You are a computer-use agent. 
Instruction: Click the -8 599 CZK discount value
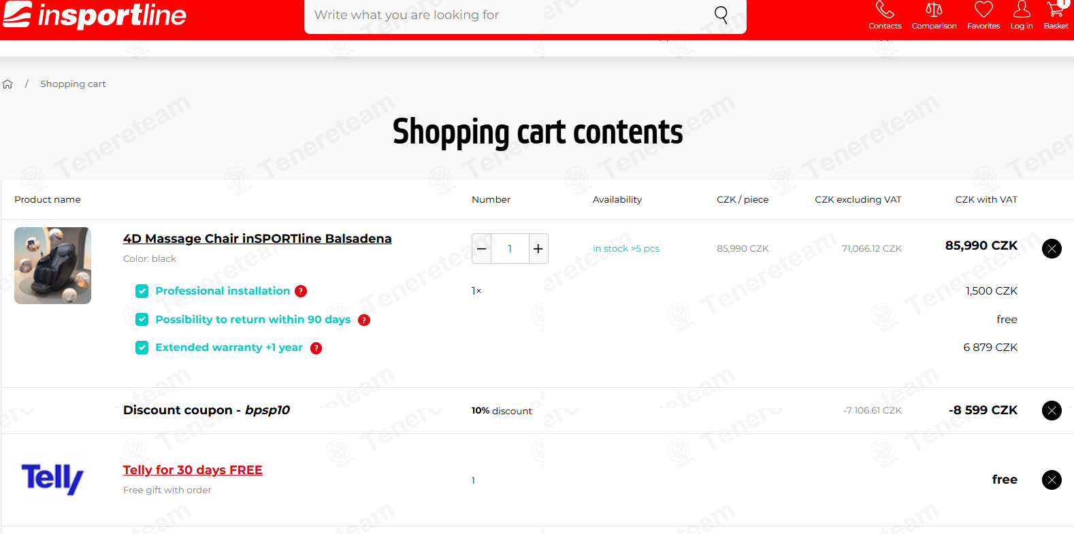pyautogui.click(x=983, y=410)
